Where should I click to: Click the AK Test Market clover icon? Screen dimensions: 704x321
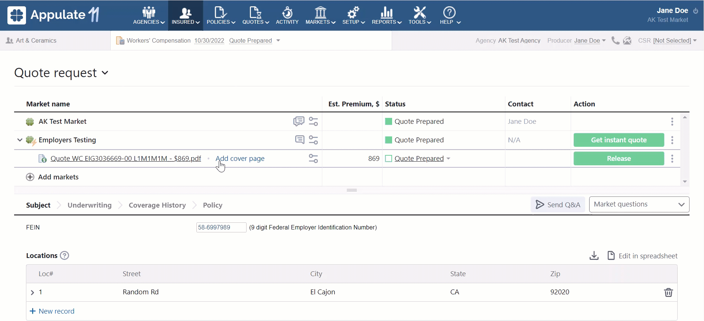(30, 122)
